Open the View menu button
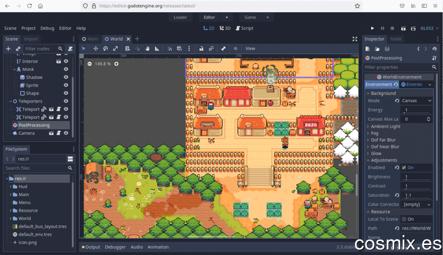 pyautogui.click(x=250, y=49)
